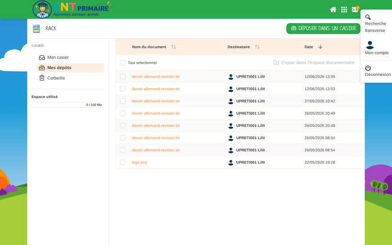The width and height of the screenshot is (392, 245).
Task: Click the Destinataire header text
Action: click(x=239, y=47)
